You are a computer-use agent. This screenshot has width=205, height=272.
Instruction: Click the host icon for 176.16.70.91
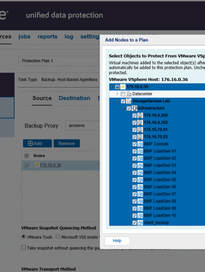(x=140, y=130)
